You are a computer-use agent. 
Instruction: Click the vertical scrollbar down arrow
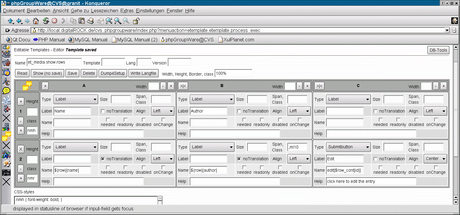456,202
